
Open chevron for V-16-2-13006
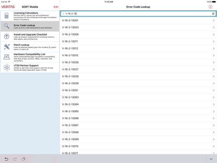[x=214, y=34]
